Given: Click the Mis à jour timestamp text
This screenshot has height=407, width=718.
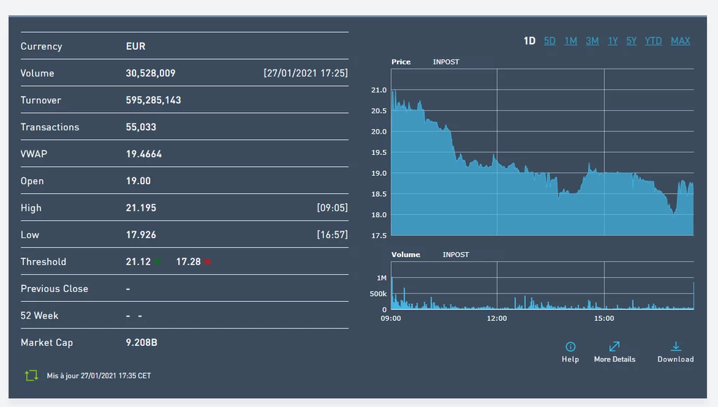Looking at the screenshot, I should [98, 375].
